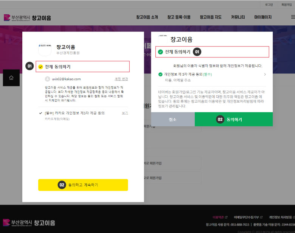Open 커뮤니티 menu
Viewport: 295px width, 233px height.
(238, 17)
